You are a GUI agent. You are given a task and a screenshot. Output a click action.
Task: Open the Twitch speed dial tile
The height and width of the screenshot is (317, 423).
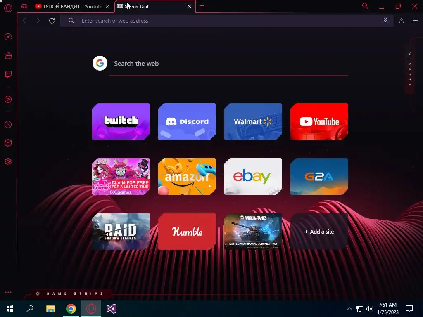[x=121, y=122]
